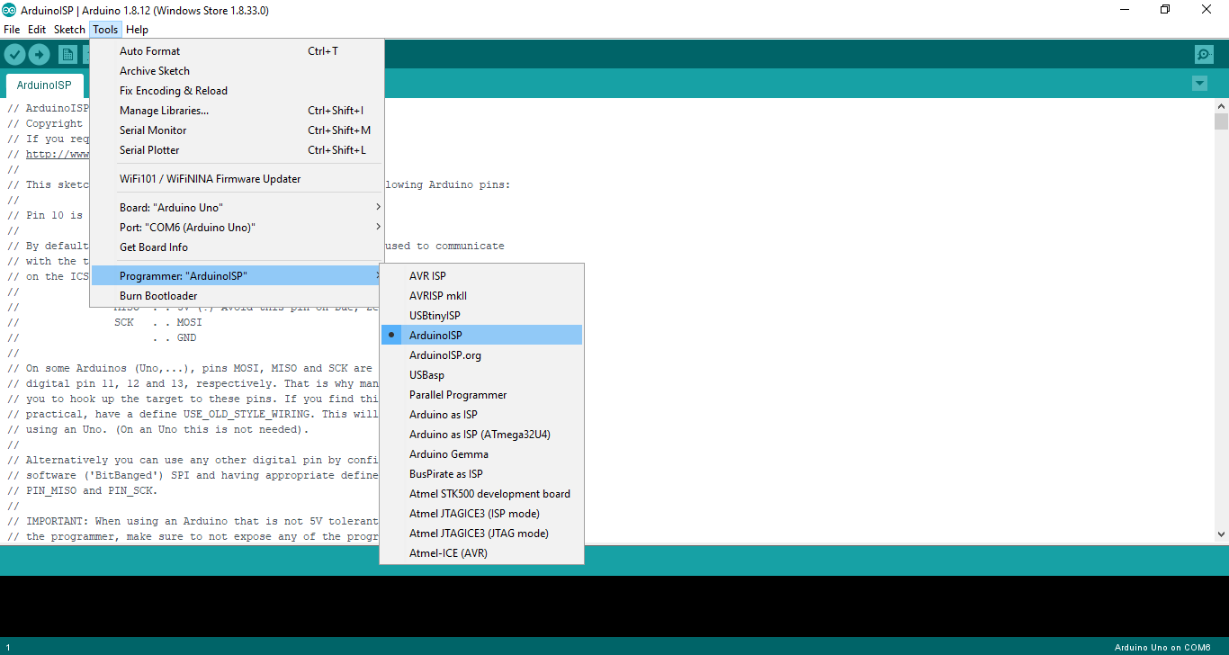Screen dimensions: 1229x655
Task: Launch Serial Plotter
Action: [237, 150]
